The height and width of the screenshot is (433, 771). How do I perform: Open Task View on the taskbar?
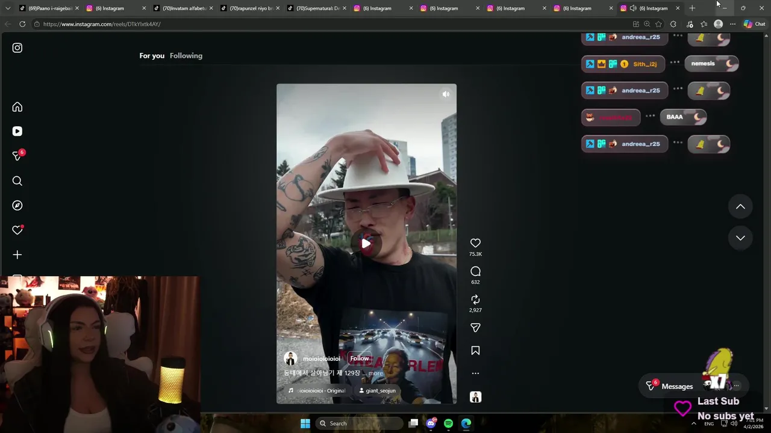(413, 423)
